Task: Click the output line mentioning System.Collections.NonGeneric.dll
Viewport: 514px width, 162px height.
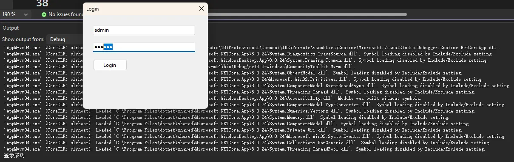Action: [247, 143]
